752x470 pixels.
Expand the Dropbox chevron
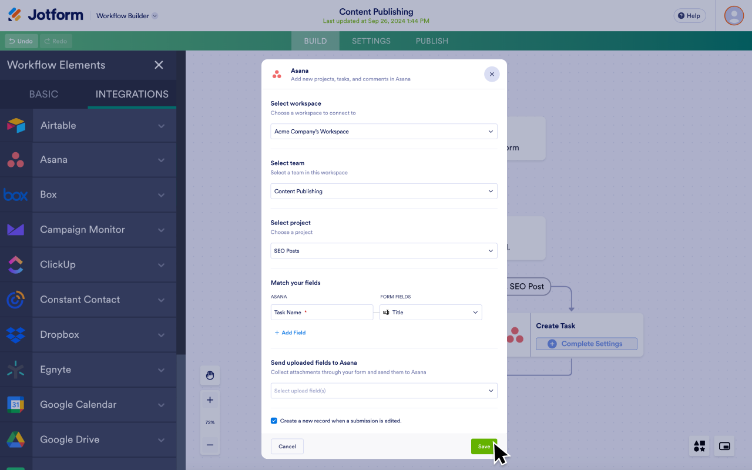pos(161,335)
